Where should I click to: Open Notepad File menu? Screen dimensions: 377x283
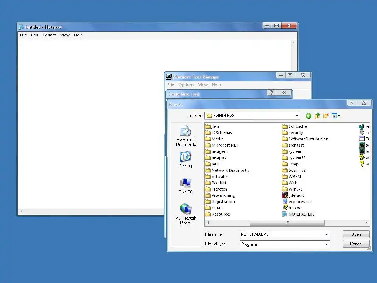coord(23,35)
